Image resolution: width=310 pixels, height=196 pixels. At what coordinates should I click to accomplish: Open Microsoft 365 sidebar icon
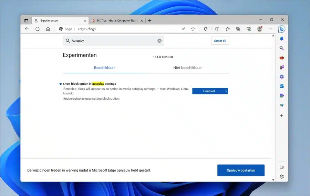tap(282, 77)
